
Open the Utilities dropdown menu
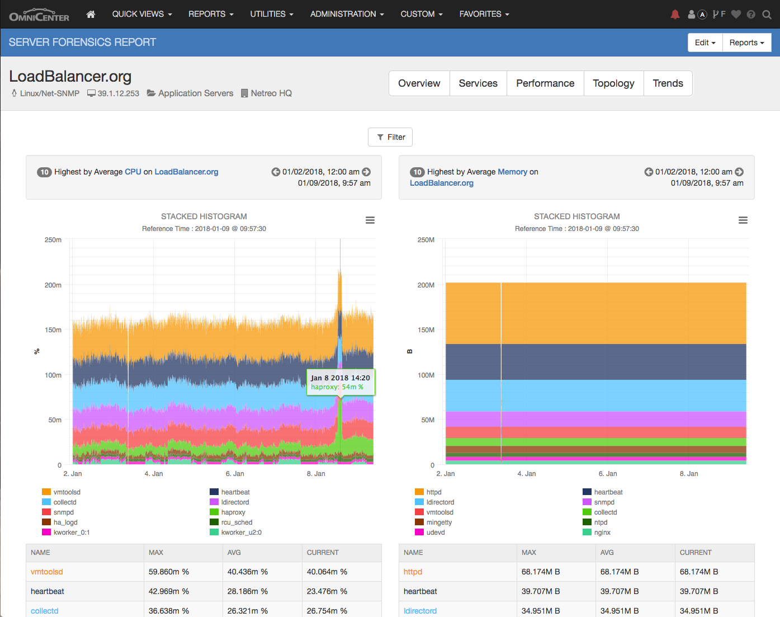coord(272,14)
